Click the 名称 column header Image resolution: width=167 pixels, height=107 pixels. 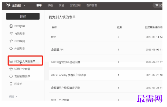coord(54,27)
